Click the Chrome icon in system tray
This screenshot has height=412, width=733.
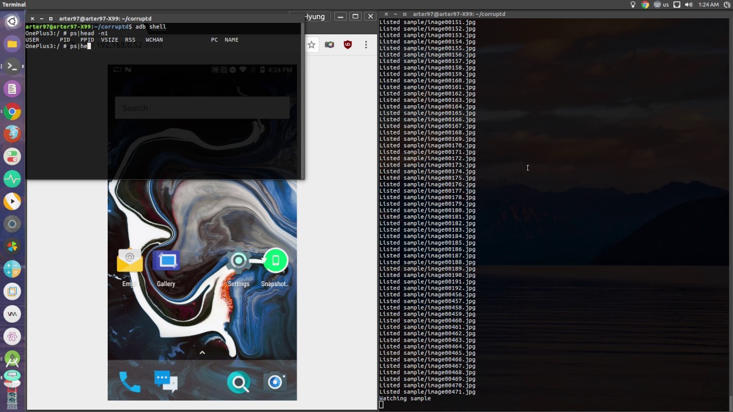click(x=645, y=5)
